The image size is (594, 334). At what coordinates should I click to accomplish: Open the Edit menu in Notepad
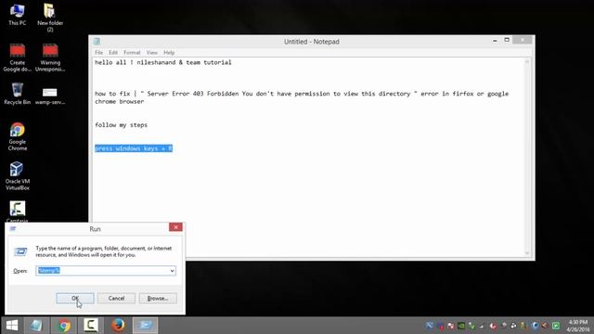click(113, 53)
